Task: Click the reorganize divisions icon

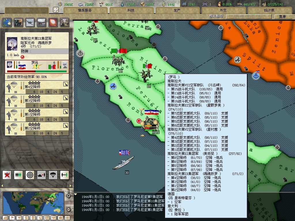Action: pos(18,175)
